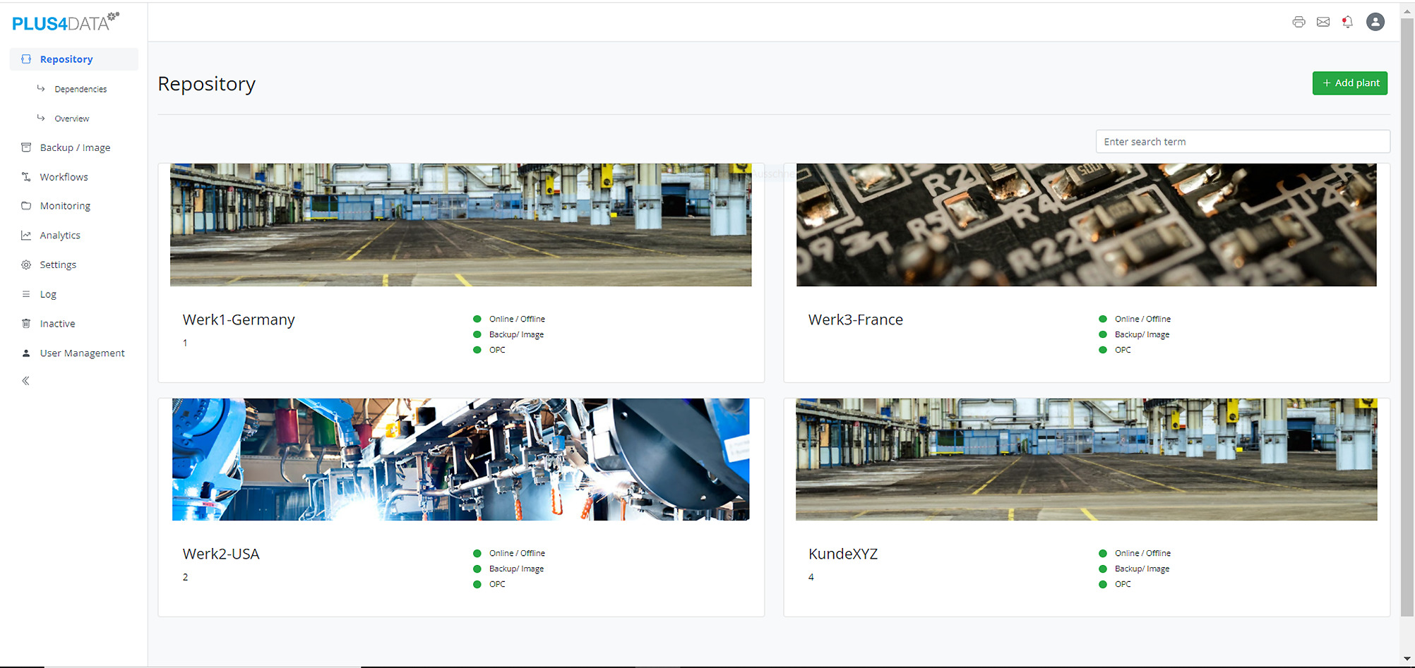This screenshot has height=668, width=1415.
Task: Open Overview sub-item under Repository
Action: (72, 119)
